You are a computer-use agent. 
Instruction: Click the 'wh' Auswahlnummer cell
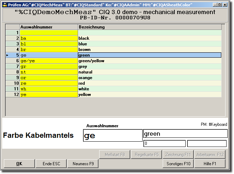49,89
